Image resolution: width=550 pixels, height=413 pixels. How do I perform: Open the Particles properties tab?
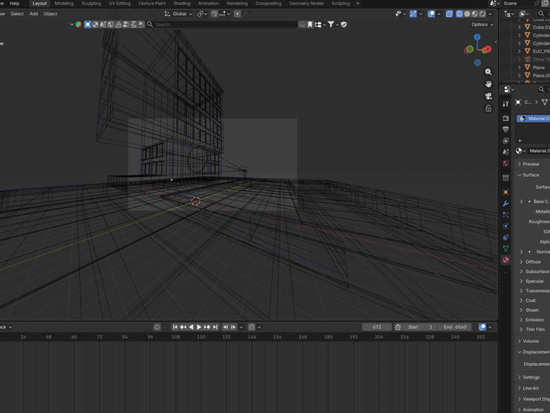click(505, 215)
